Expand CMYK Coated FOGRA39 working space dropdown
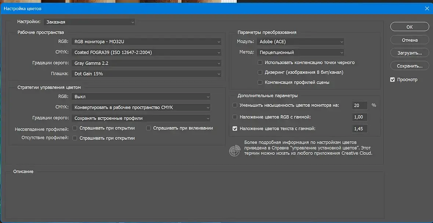Viewport: 433px width, 223px height. point(146,52)
